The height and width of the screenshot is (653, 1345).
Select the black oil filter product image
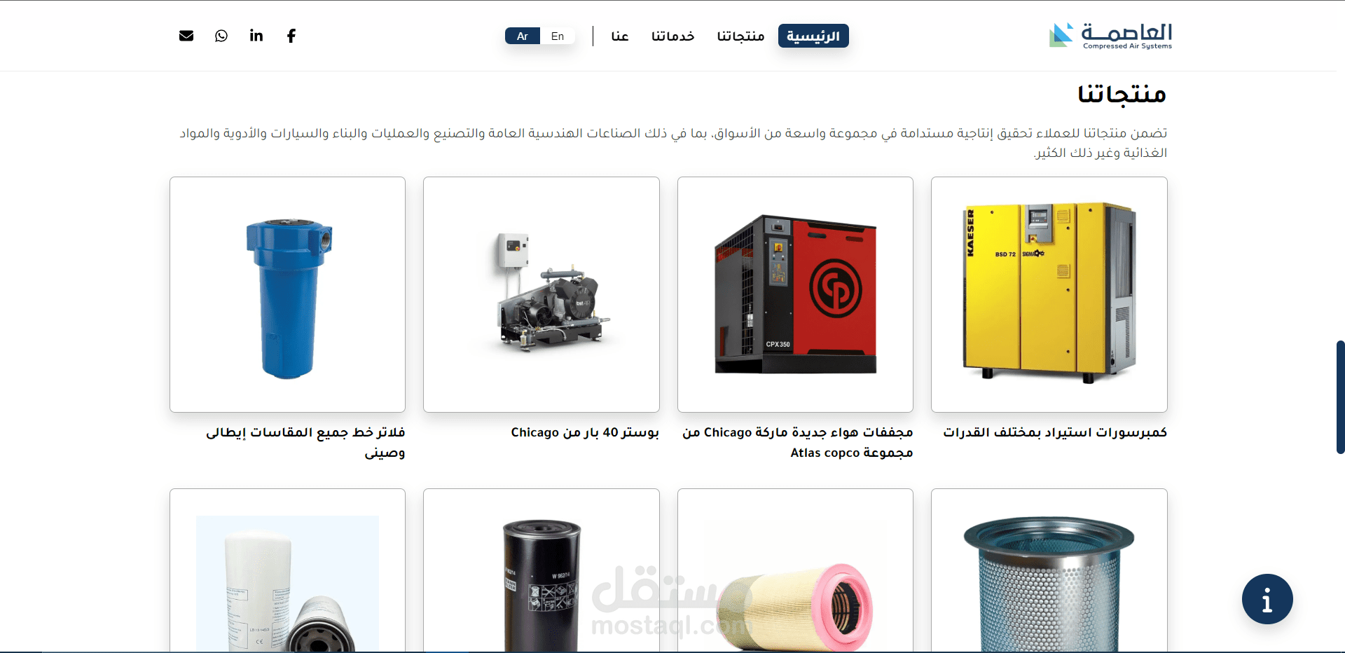(x=542, y=570)
